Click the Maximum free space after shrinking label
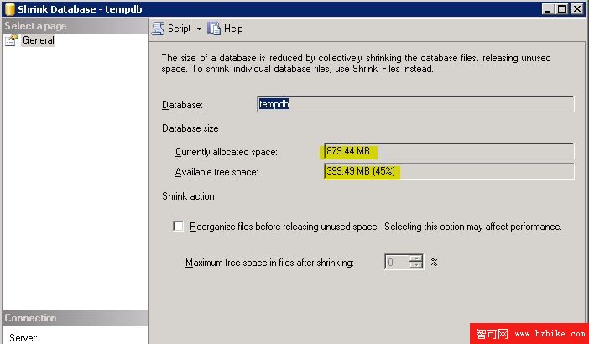 pyautogui.click(x=269, y=262)
